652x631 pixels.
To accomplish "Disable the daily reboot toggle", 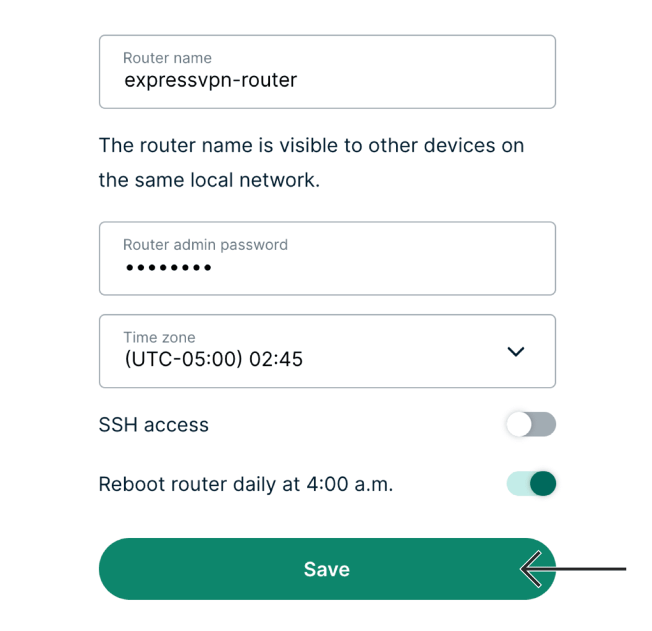I will pos(531,484).
